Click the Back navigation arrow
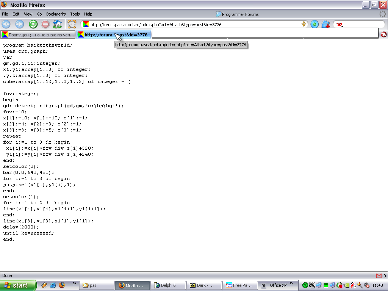 (x=6, y=24)
